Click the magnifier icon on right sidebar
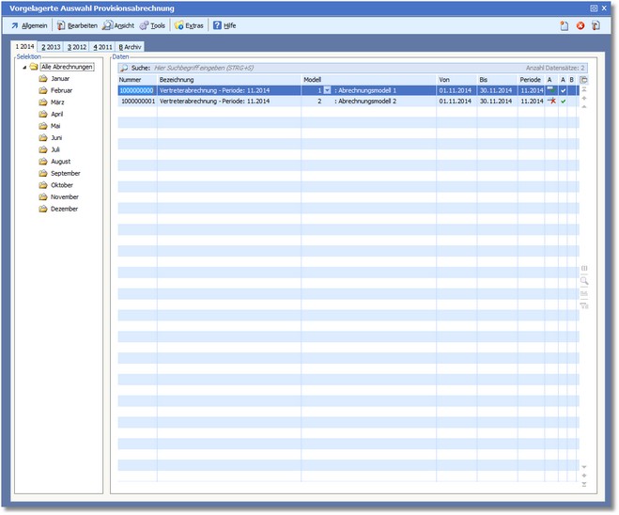619x515 pixels. [x=583, y=281]
